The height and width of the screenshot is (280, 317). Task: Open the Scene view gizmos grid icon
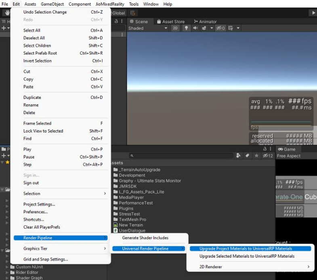click(231, 28)
